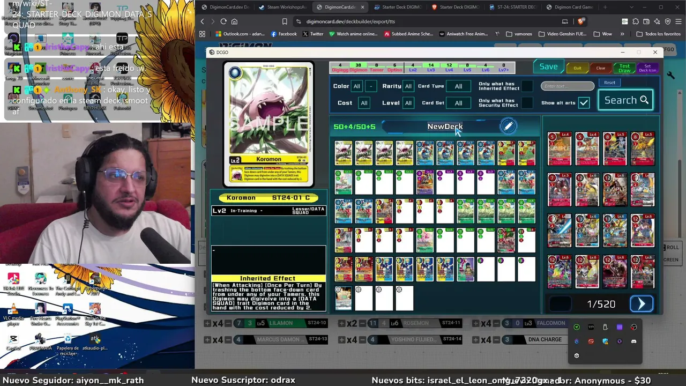Open the Card Set dropdown
The image size is (686, 386).
[x=458, y=103]
